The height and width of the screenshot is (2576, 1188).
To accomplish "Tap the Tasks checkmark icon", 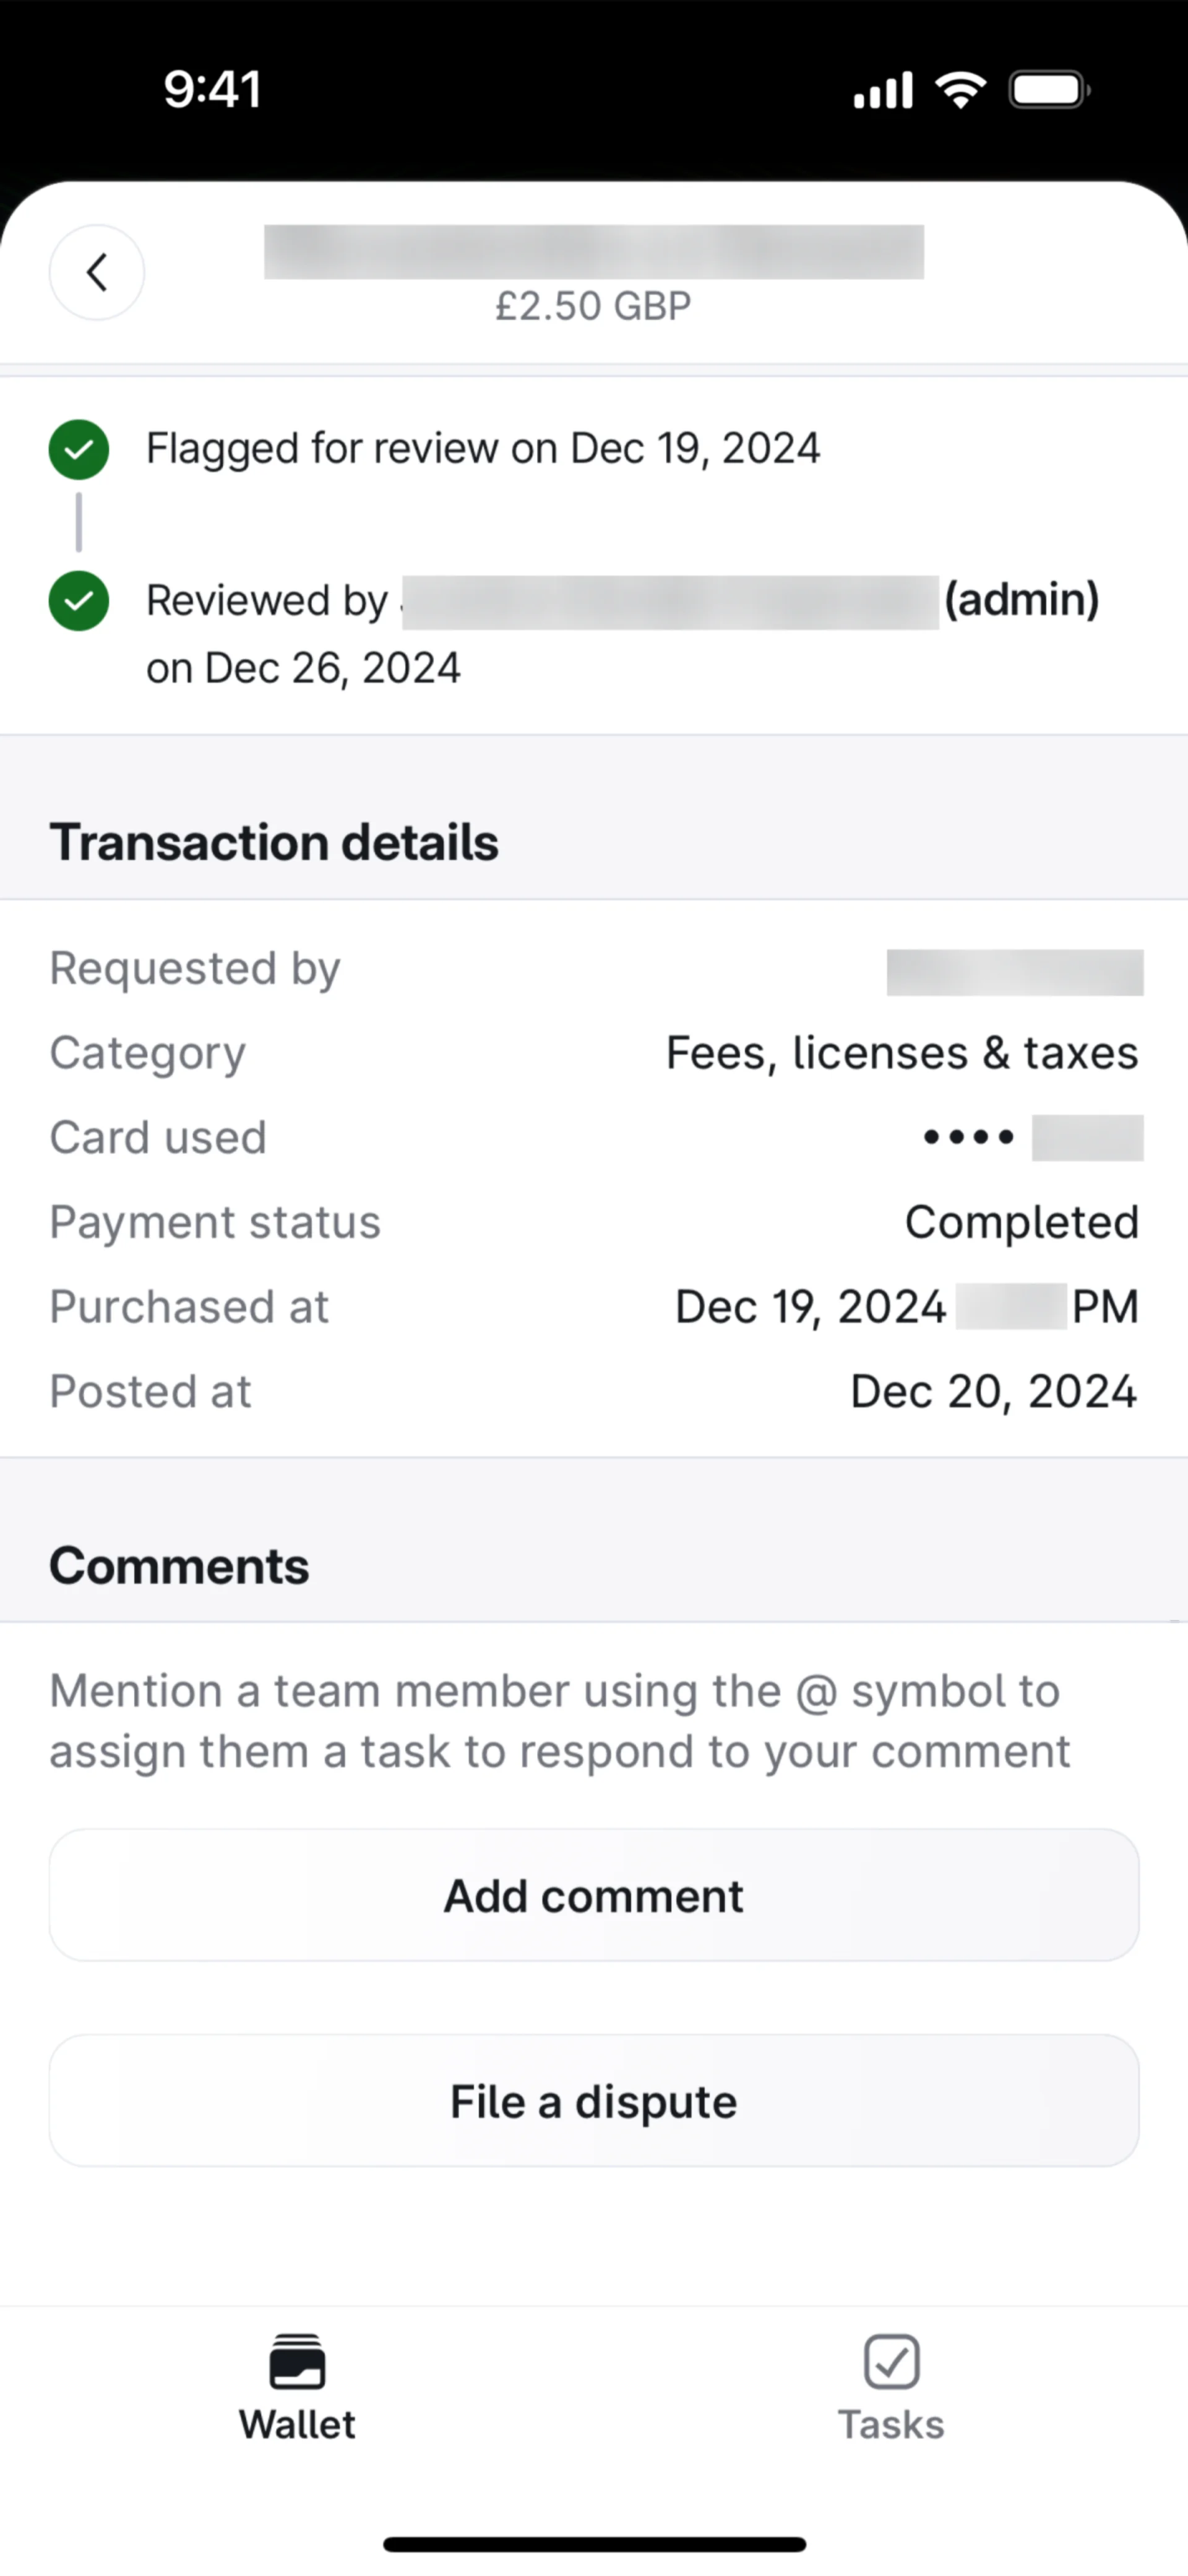I will [891, 2361].
